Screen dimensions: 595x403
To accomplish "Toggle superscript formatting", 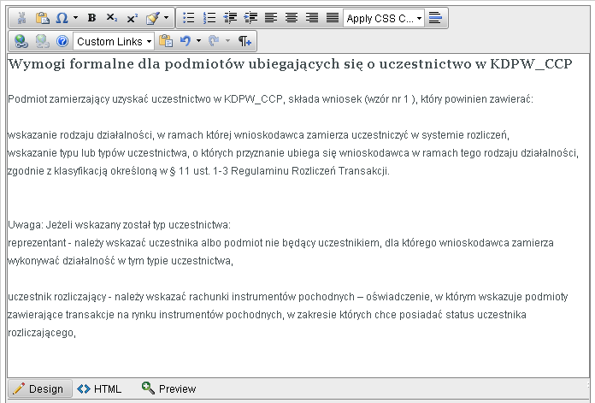I will [132, 18].
